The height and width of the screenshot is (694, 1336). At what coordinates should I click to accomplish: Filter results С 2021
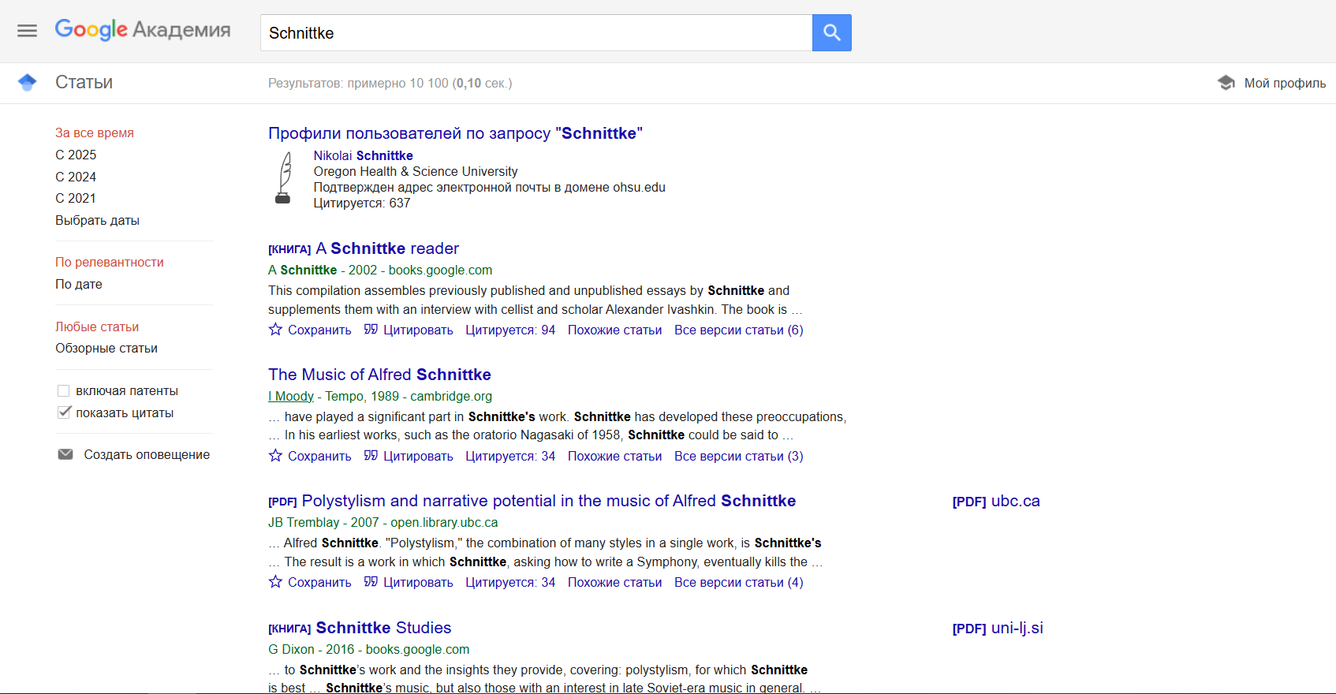pyautogui.click(x=76, y=198)
